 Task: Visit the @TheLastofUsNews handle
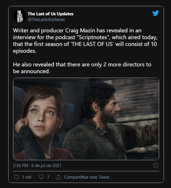(46, 20)
